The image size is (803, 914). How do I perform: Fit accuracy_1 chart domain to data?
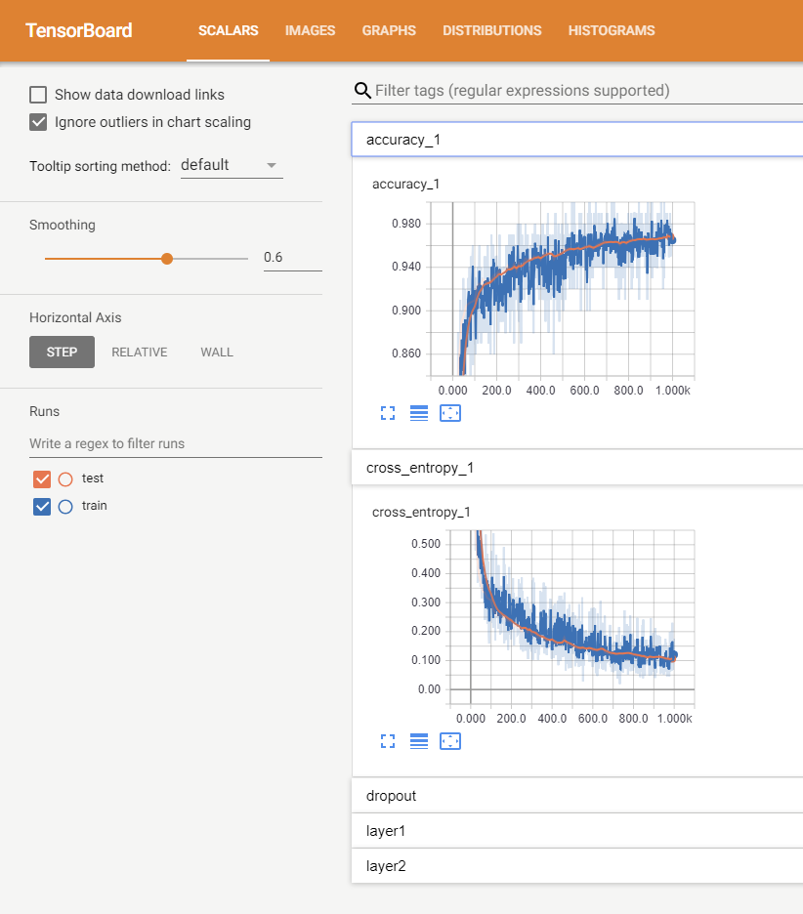coord(450,413)
